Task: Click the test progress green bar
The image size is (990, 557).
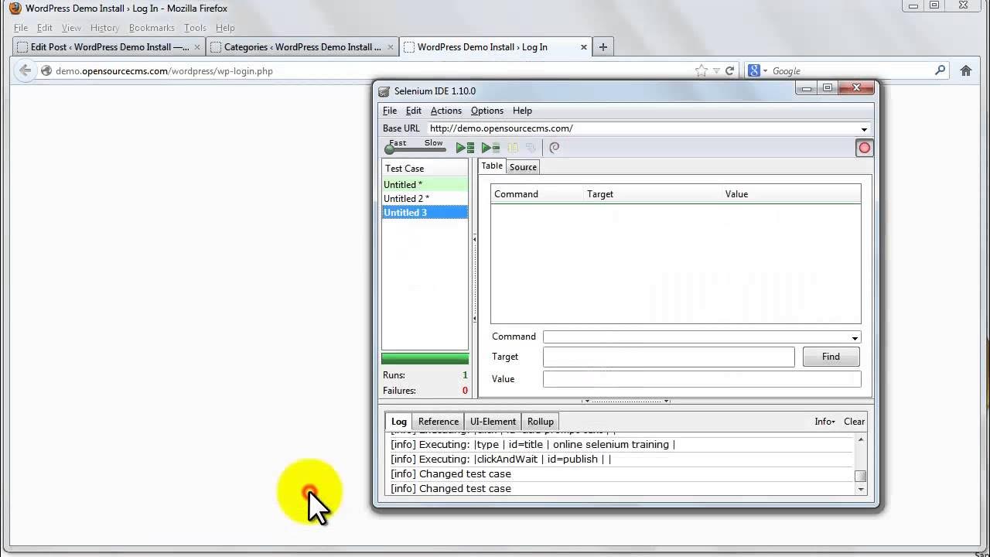Action: pyautogui.click(x=425, y=358)
